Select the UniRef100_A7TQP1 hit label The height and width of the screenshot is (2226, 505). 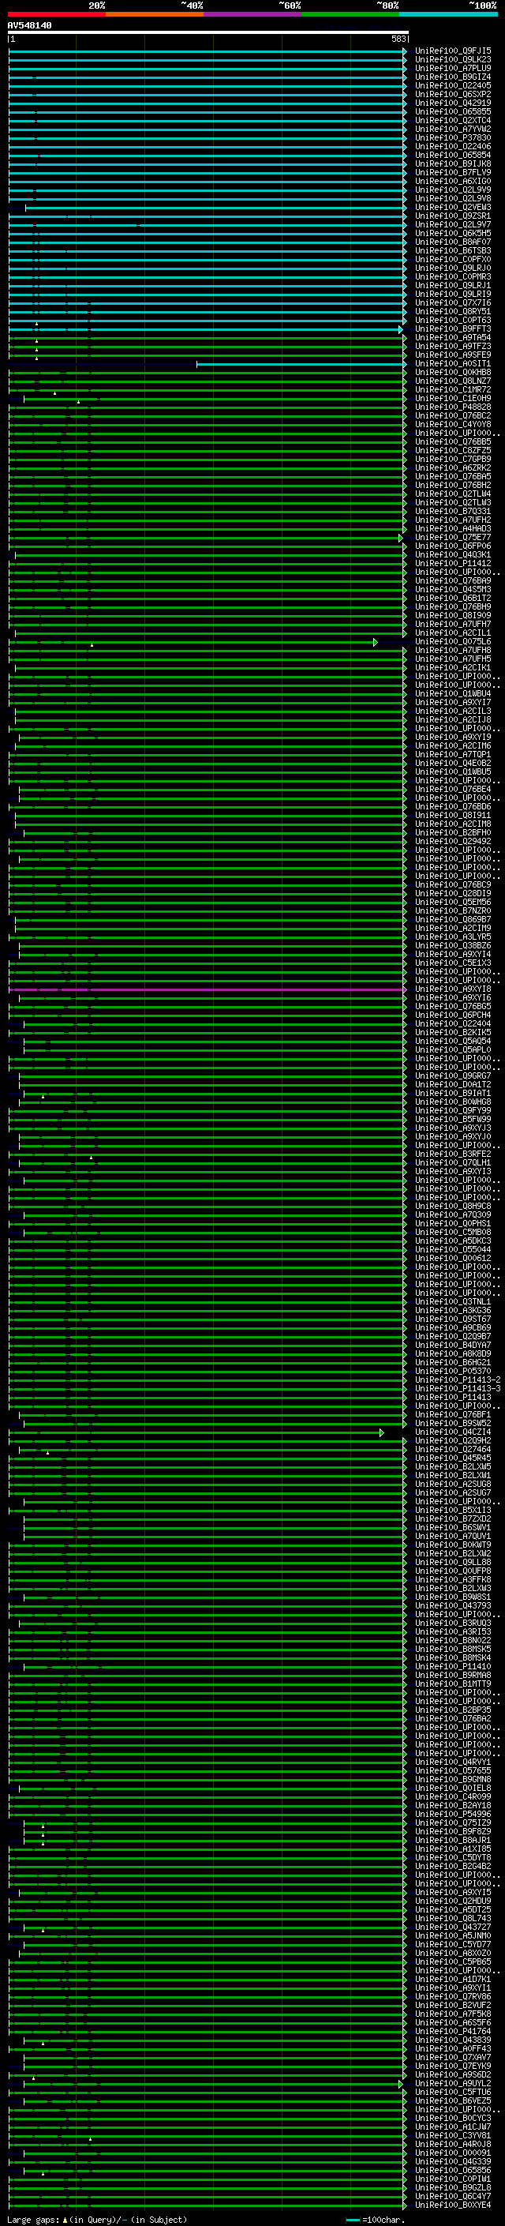tap(453, 755)
